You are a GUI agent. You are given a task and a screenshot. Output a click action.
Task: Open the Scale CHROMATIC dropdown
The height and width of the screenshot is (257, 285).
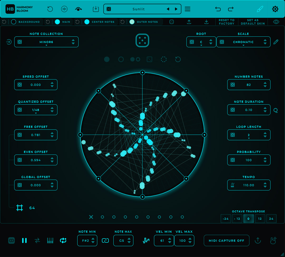click(x=243, y=42)
